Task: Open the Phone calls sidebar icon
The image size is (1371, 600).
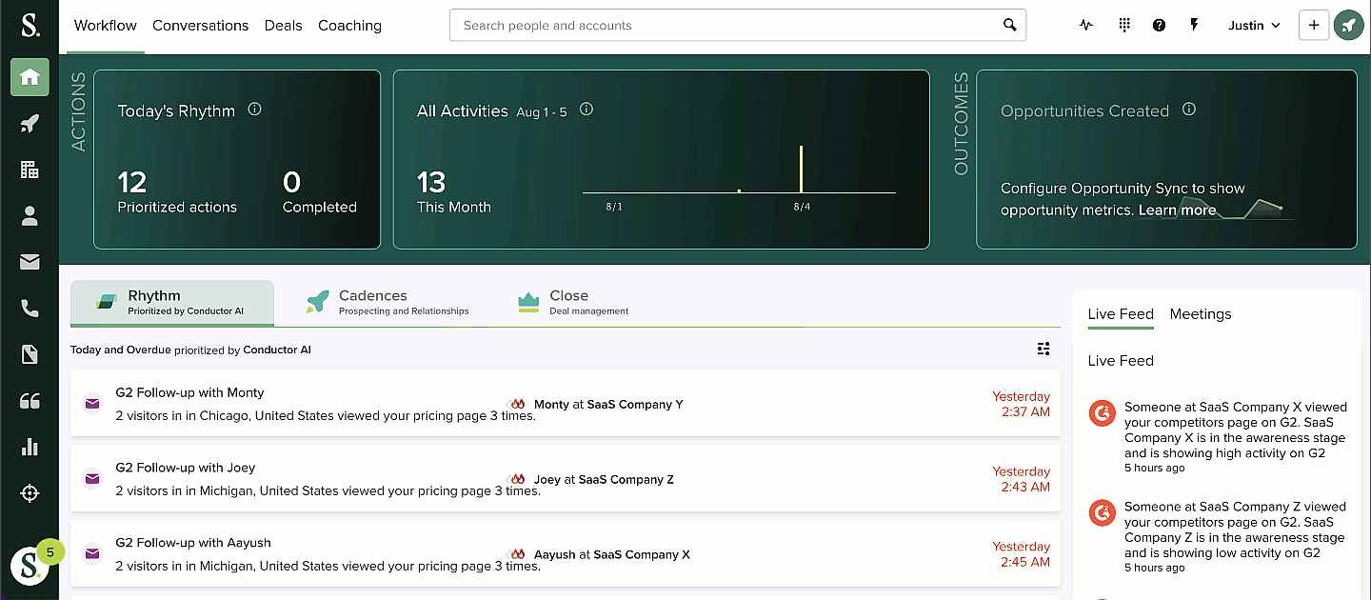Action: [30, 308]
